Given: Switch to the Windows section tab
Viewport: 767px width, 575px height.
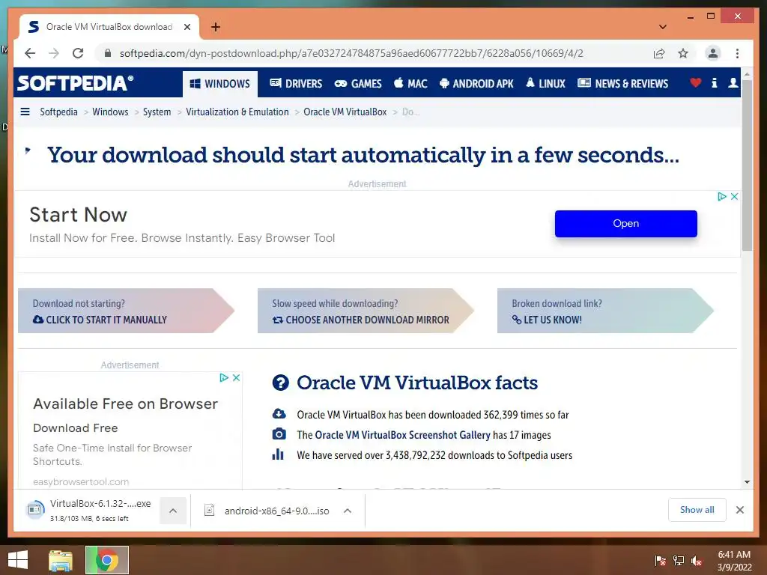Looking at the screenshot, I should click(x=219, y=84).
